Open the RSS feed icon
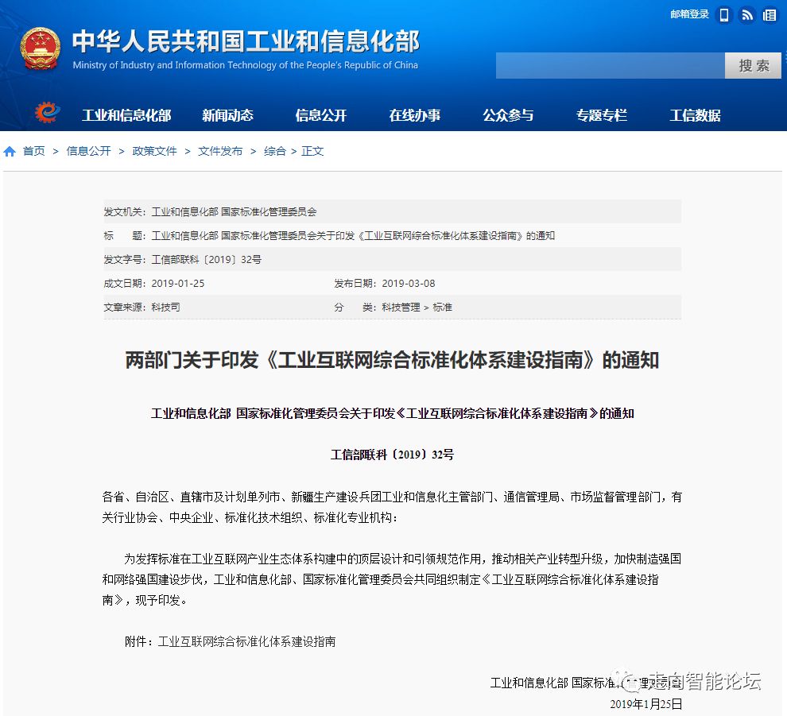This screenshot has height=716, width=787. [747, 15]
